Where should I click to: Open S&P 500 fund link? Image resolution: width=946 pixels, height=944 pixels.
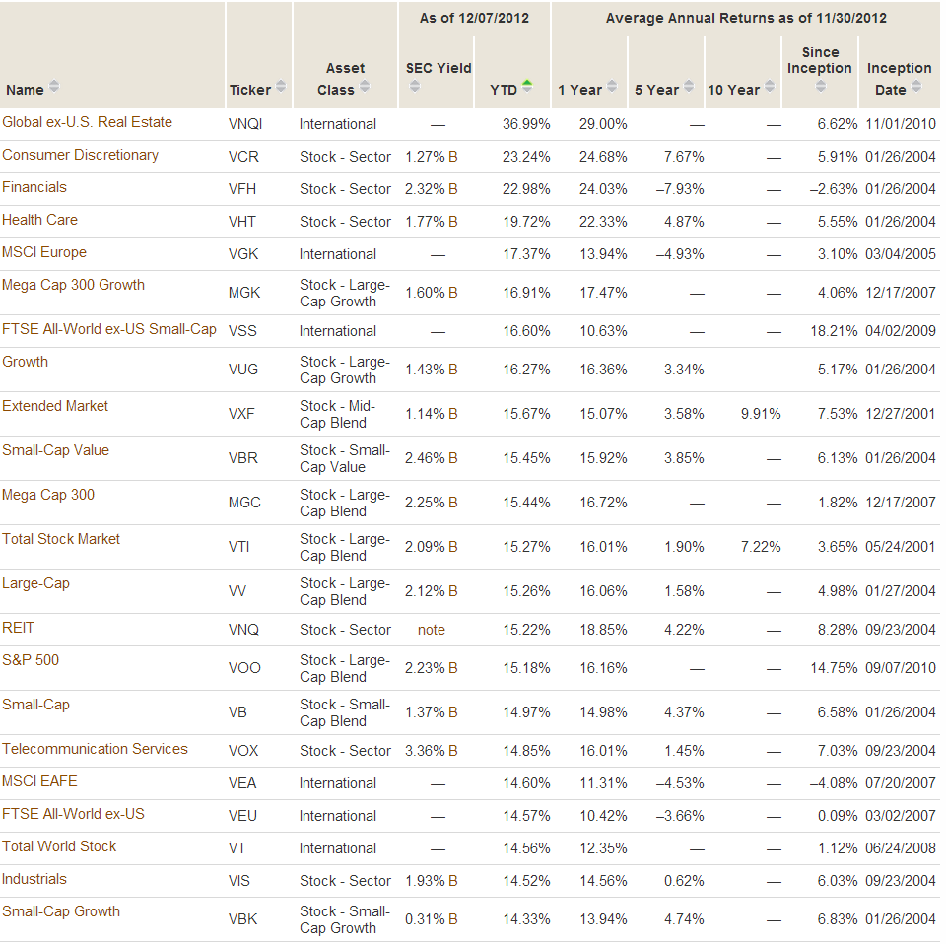point(31,660)
